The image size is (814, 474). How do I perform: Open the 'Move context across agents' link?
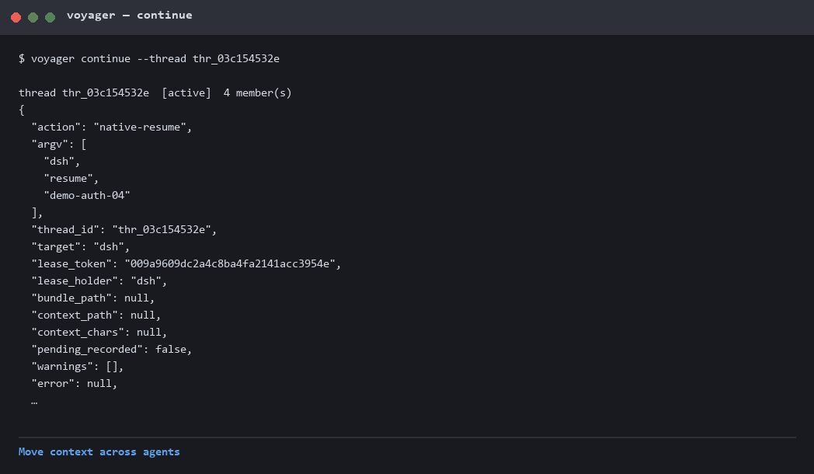(99, 451)
